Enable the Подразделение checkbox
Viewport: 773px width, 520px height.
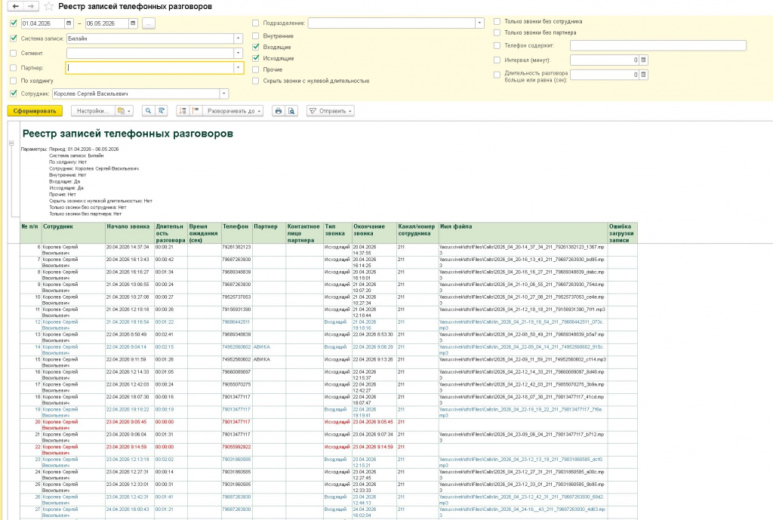point(255,23)
